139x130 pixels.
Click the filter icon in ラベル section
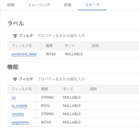[15, 36]
